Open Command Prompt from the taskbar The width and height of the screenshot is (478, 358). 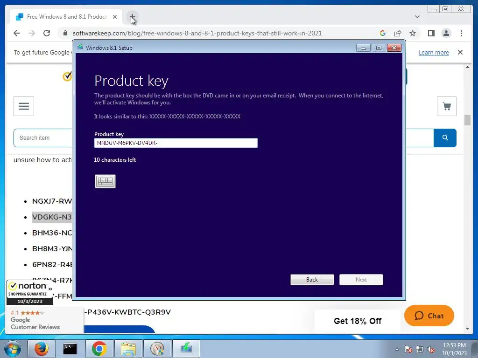70,349
